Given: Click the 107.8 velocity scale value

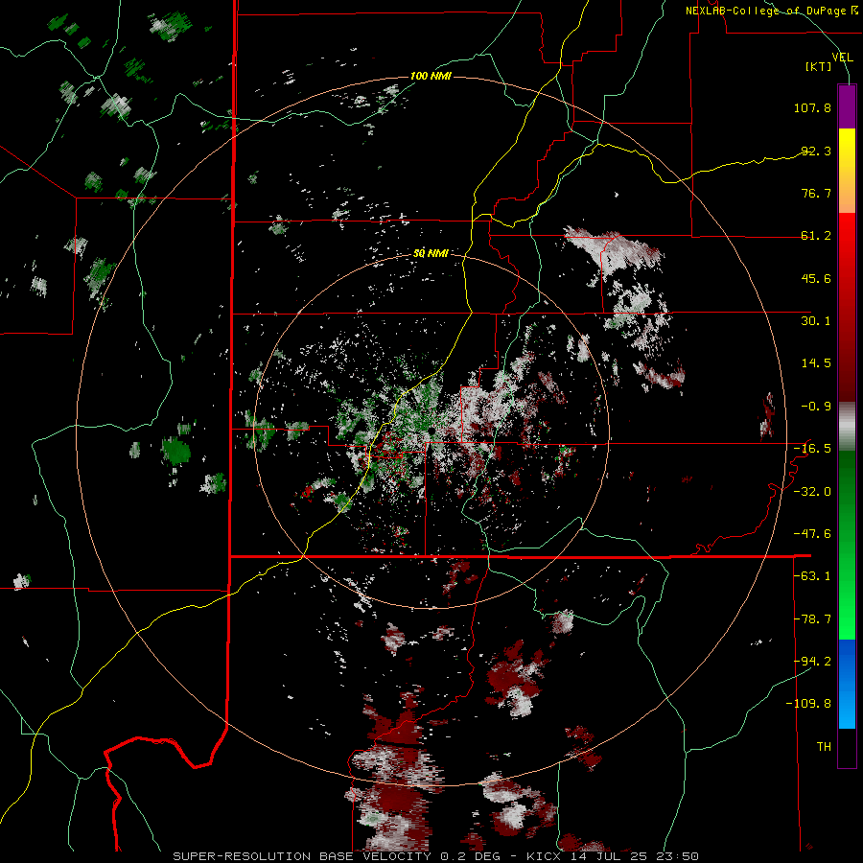Looking at the screenshot, I should click(812, 107).
